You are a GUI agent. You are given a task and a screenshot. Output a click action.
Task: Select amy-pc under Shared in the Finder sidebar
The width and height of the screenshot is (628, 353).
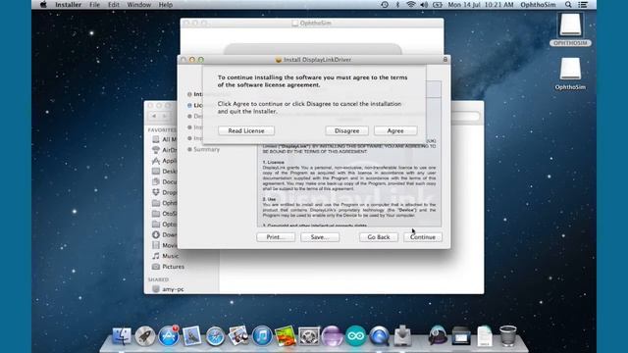click(168, 289)
